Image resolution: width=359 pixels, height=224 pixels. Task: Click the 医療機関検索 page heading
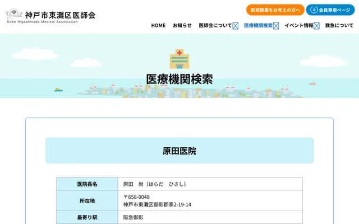coord(179,79)
